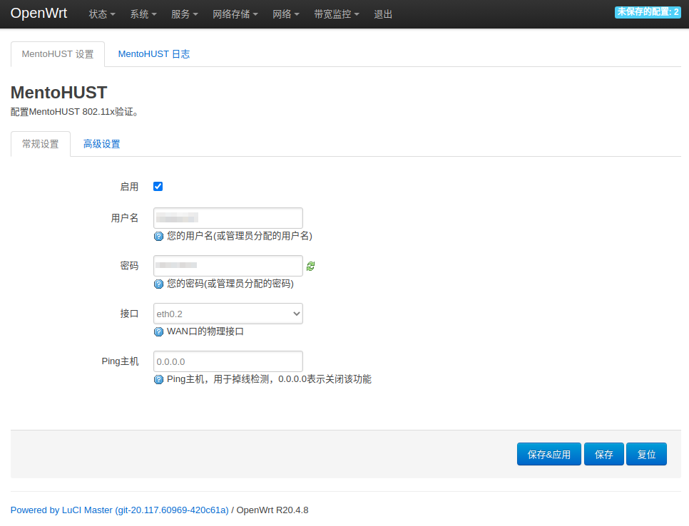The image size is (689, 526).
Task: Click the WAN口的物理接口 hint text
Action: [205, 331]
